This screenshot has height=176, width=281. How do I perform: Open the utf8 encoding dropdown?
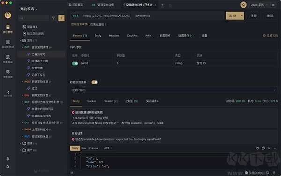click(108, 148)
